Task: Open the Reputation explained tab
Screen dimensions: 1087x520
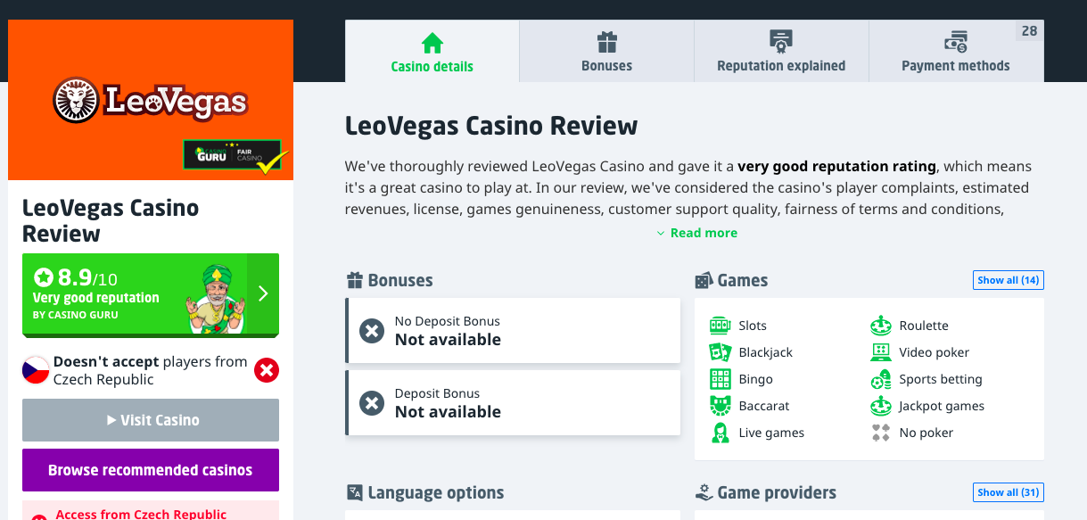Action: tap(781, 52)
